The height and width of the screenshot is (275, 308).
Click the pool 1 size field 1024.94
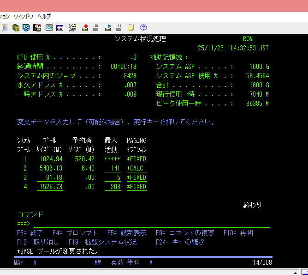50,159
